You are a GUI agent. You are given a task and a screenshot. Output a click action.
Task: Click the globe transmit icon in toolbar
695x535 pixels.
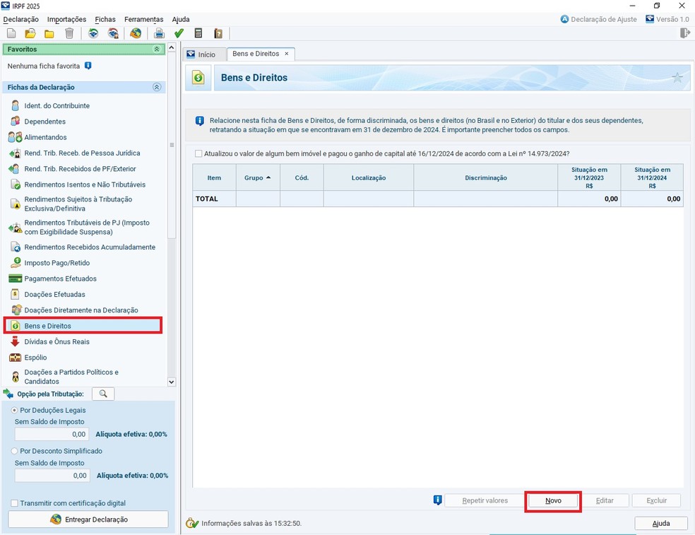coord(136,33)
